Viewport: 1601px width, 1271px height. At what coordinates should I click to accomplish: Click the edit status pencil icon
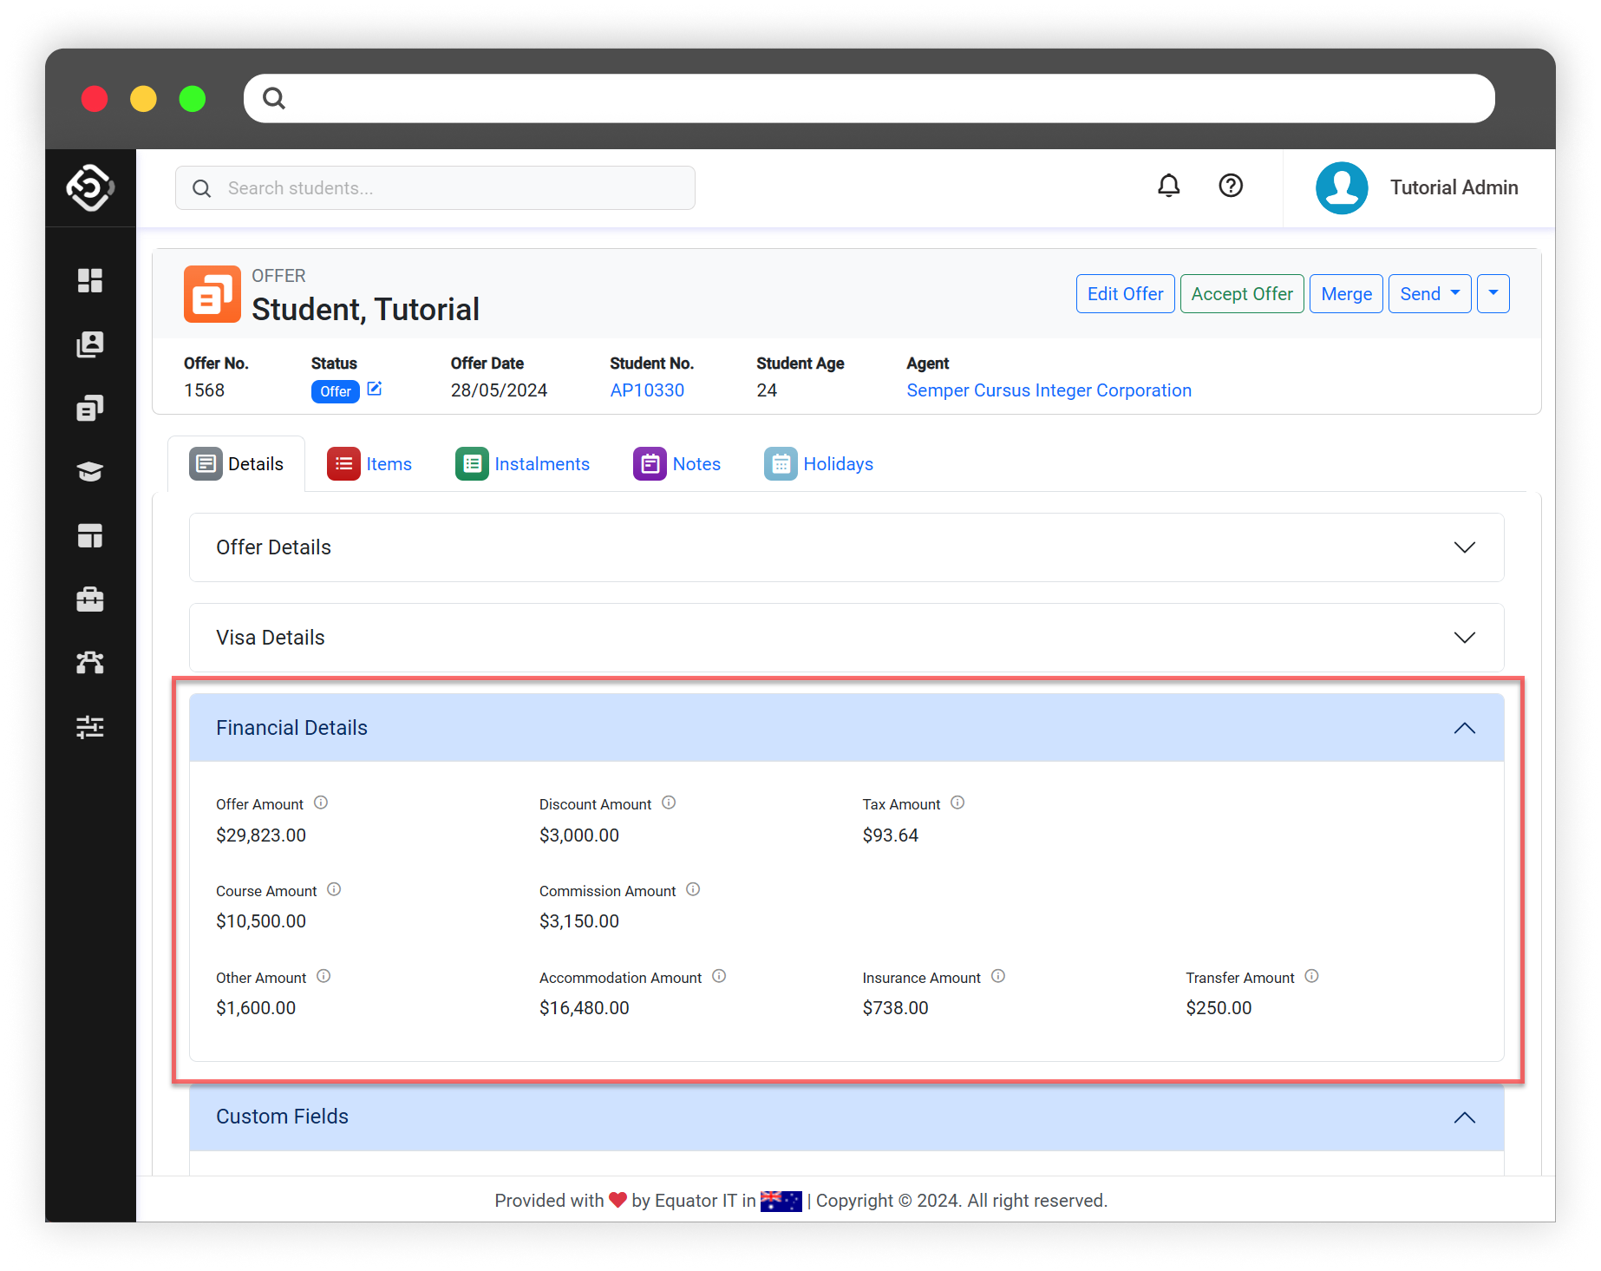[375, 389]
